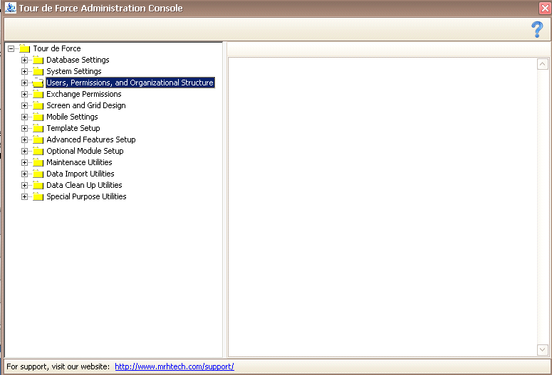Select Data Import Utilities label

(x=80, y=174)
